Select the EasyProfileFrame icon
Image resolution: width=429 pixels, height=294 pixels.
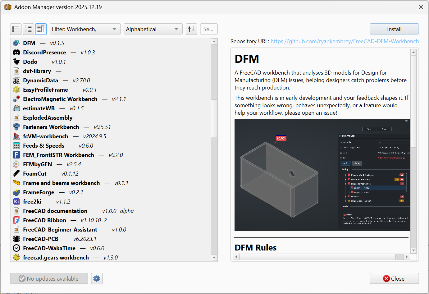[16, 90]
